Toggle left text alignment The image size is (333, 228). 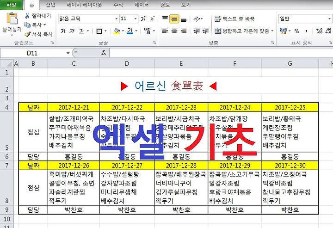(x=165, y=31)
